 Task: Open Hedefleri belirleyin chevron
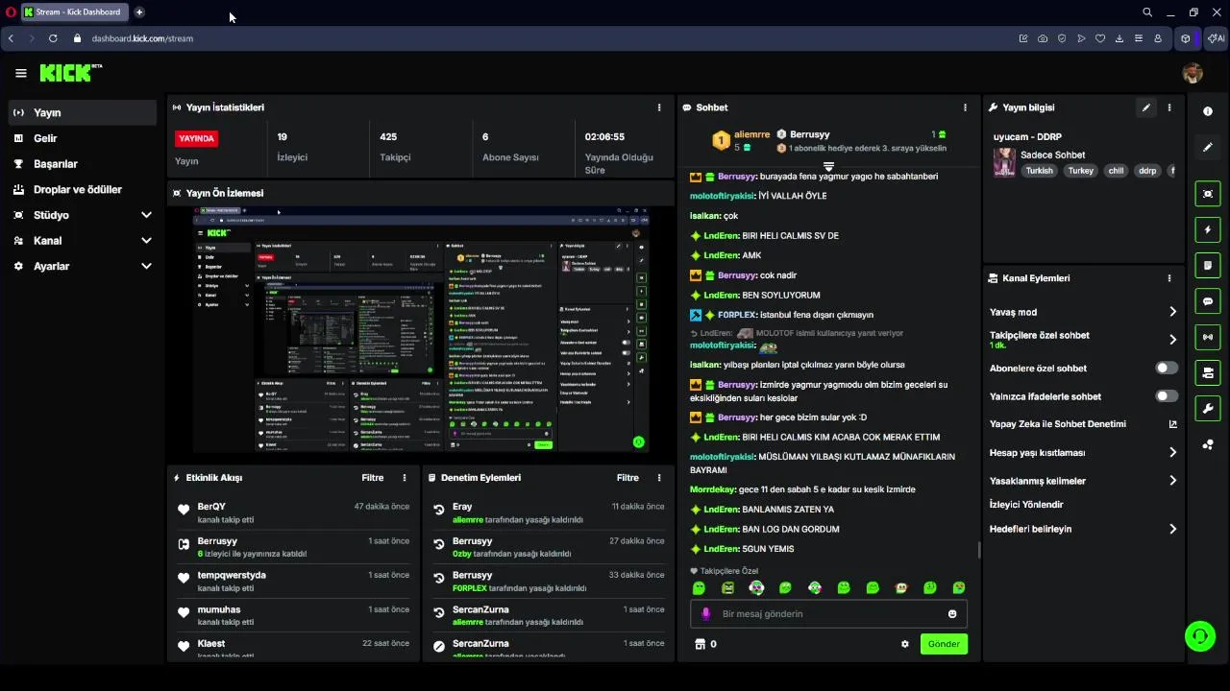[x=1172, y=529]
